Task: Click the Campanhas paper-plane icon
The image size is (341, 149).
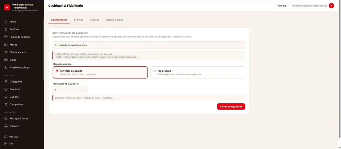Action: pyautogui.click(x=6, y=104)
